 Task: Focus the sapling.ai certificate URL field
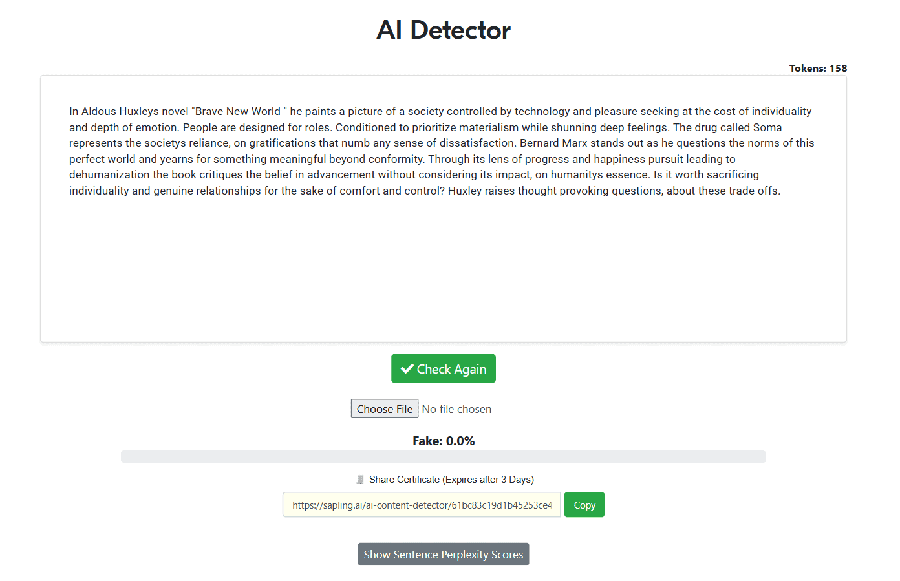[422, 505]
